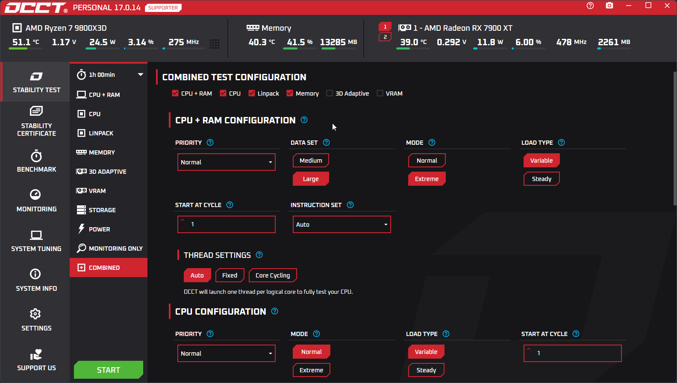Viewport: 677px width, 383px height.
Task: Select 3D Adaptive test in list
Action: click(109, 172)
